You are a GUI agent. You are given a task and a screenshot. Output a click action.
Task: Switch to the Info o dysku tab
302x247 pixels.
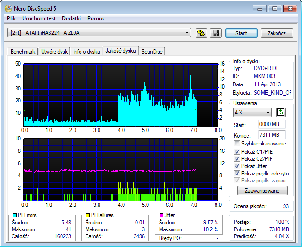[86, 52]
